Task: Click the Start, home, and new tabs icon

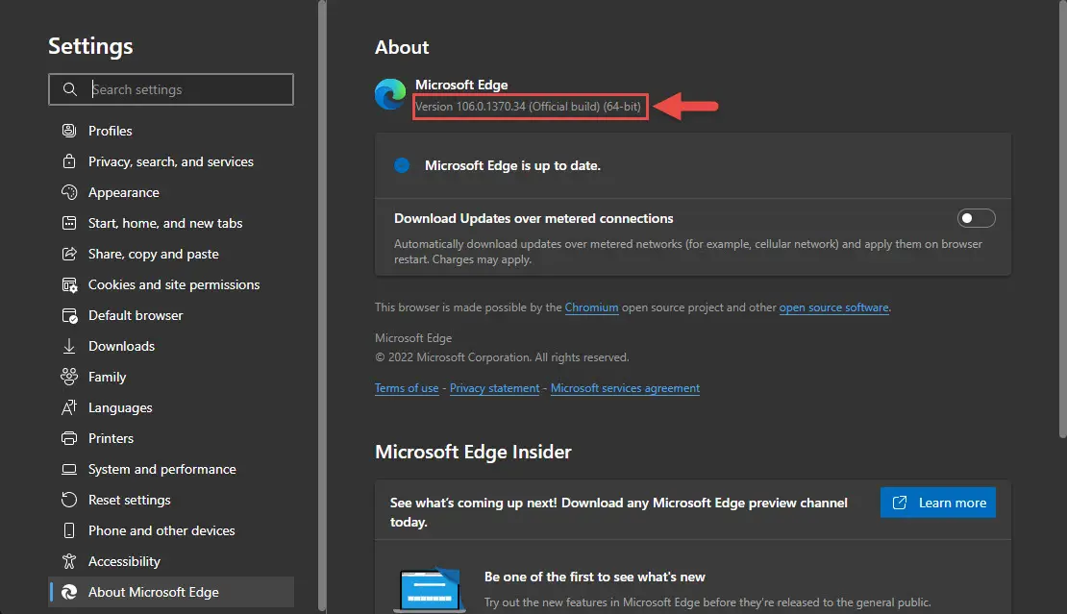Action: pyautogui.click(x=68, y=223)
